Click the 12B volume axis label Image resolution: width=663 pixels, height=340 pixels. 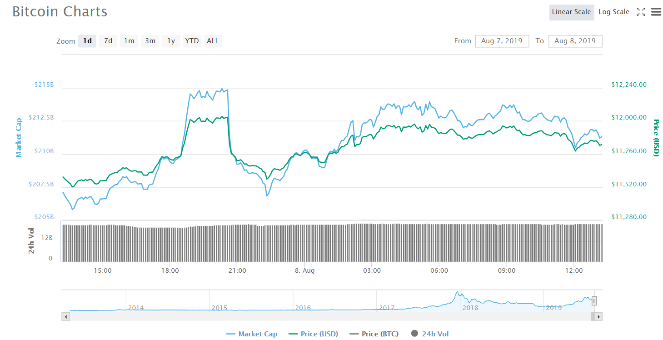(47, 238)
